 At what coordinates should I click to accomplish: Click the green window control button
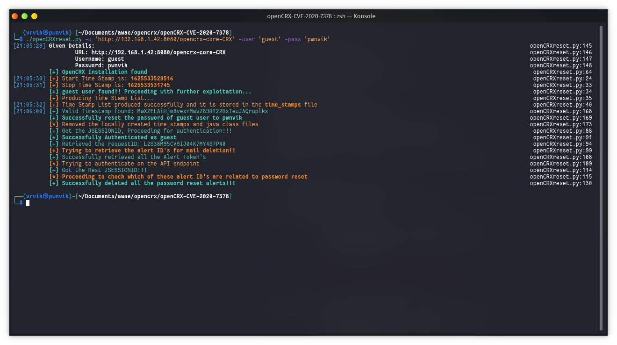tap(24, 16)
